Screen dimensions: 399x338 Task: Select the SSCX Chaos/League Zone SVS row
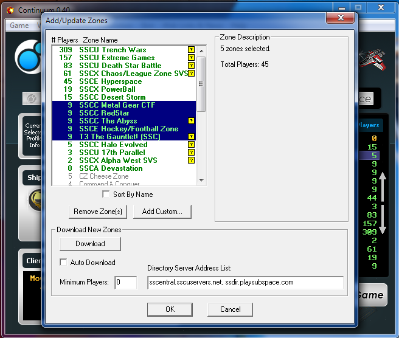[124, 73]
